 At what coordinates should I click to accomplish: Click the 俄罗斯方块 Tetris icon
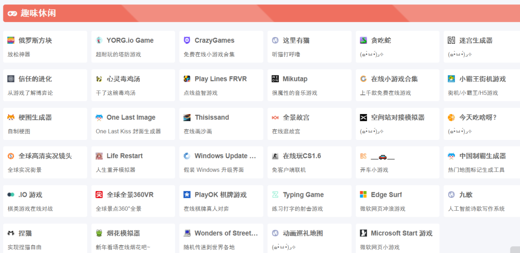click(x=11, y=40)
